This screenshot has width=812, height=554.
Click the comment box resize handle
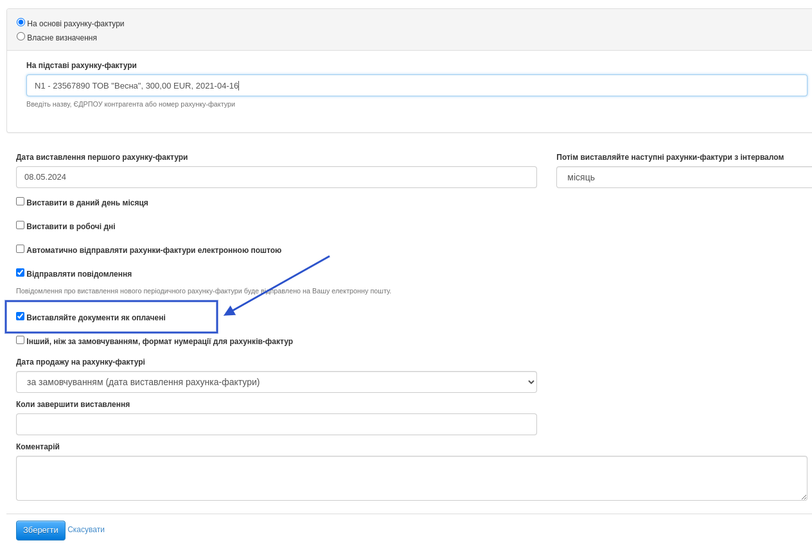pos(803,497)
